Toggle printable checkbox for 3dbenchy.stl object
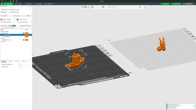This screenshot has height=110, width=196. (24, 33)
